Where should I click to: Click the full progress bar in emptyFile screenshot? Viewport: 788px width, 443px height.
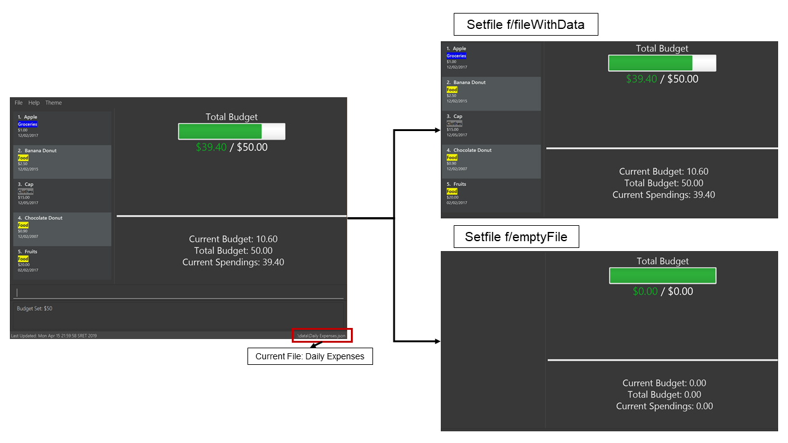pos(662,276)
